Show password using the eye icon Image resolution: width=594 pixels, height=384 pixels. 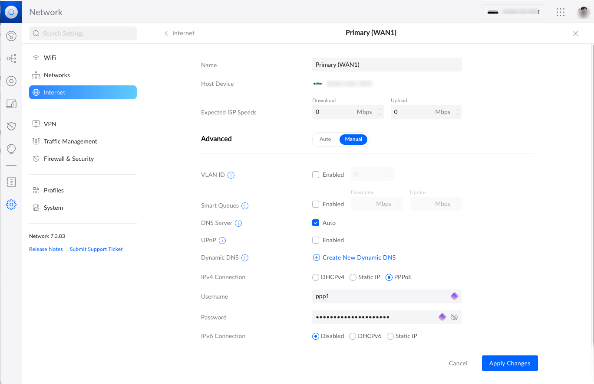point(454,317)
